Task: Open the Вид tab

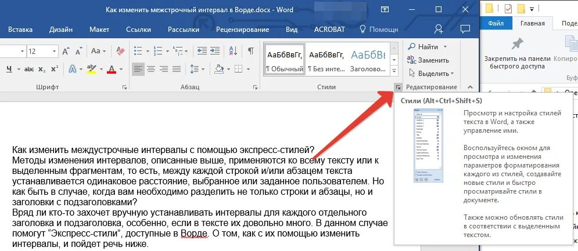Action: (x=292, y=30)
